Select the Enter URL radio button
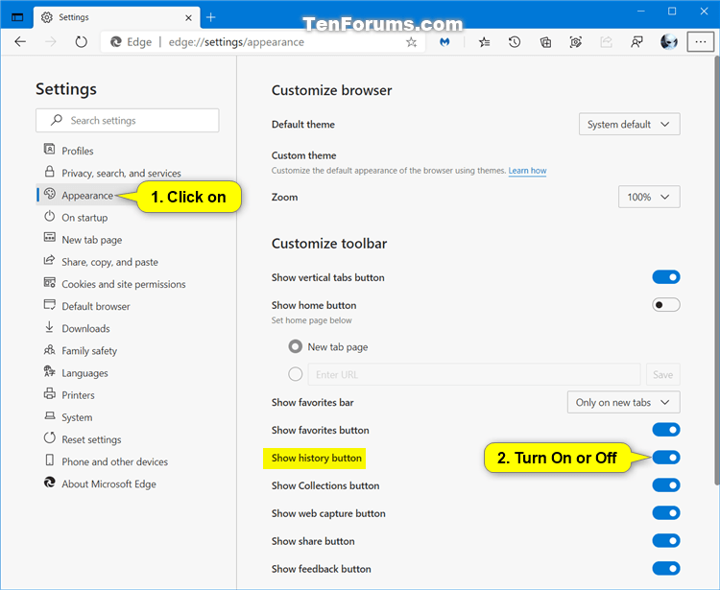The height and width of the screenshot is (590, 720). click(296, 374)
